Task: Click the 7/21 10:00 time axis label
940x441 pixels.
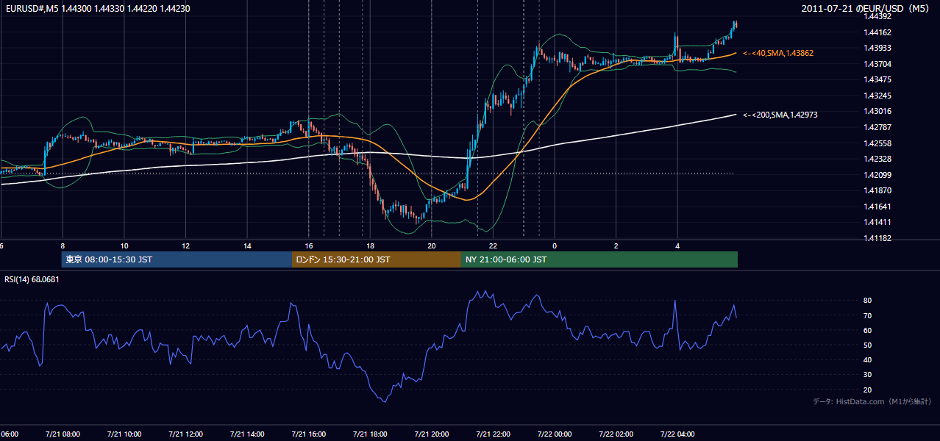Action: 124,434
